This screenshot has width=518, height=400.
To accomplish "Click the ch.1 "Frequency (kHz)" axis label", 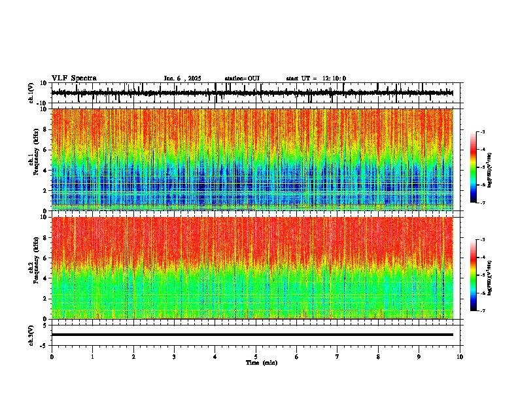I will pos(37,152).
